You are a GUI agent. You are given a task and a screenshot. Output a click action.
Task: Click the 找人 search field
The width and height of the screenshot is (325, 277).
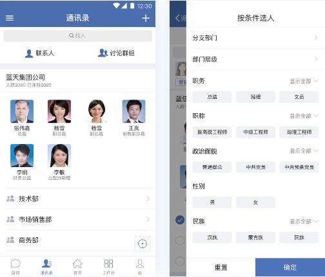point(77,35)
